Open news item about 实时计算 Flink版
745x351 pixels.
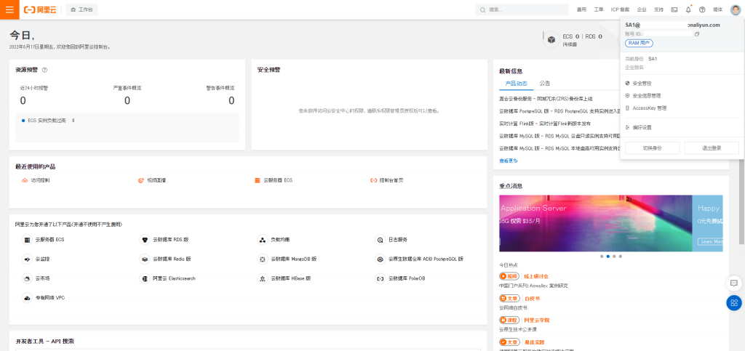(545, 124)
